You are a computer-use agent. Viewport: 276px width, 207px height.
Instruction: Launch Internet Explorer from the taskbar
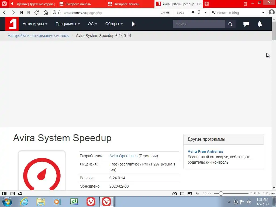tap(24, 202)
